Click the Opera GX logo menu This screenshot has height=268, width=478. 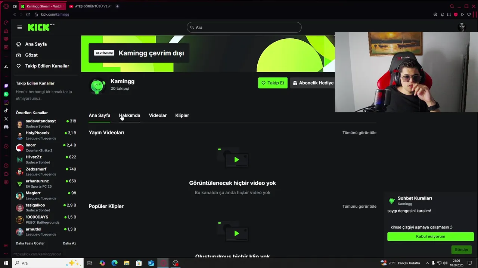pyautogui.click(x=6, y=6)
